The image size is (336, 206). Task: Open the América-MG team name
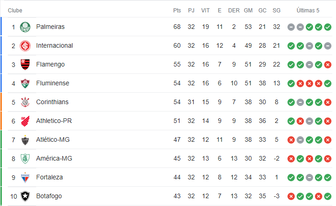(54, 159)
